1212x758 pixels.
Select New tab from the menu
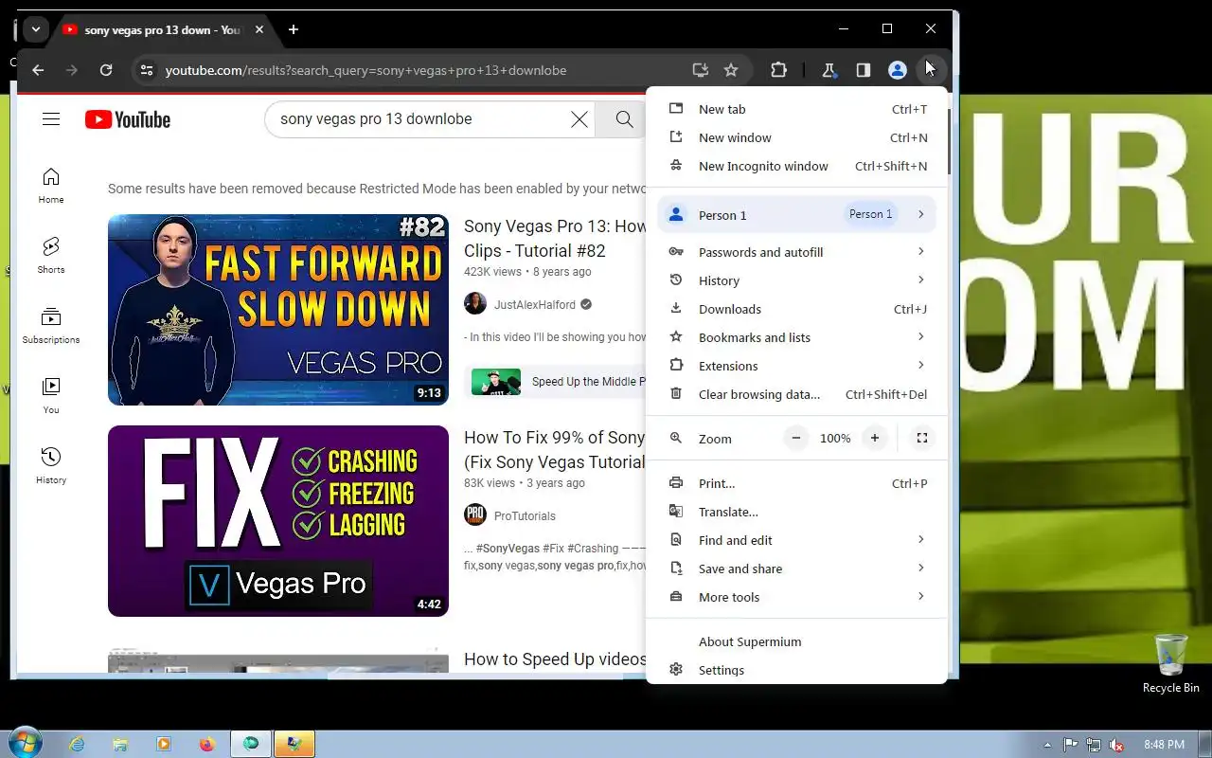click(x=796, y=109)
